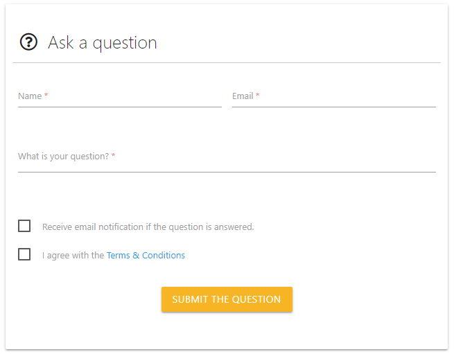Screen dimensions: 454x354
Task: Click the Email field label
Action: tap(243, 96)
